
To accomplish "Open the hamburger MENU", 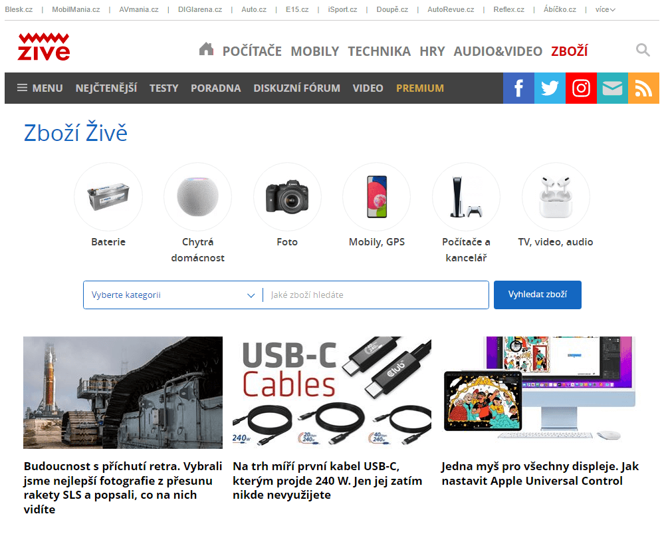I will 40,88.
